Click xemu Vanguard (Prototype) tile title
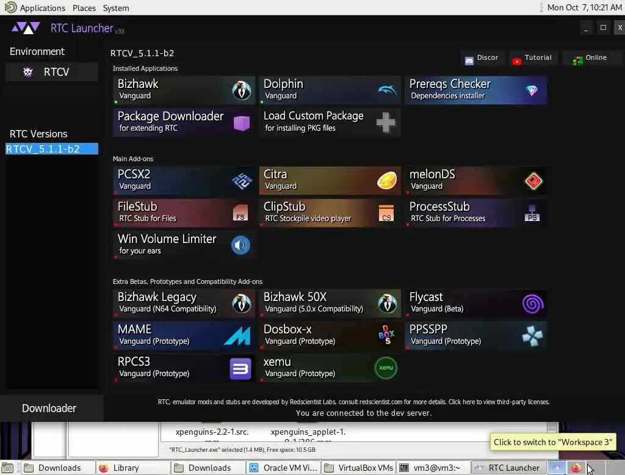 click(277, 361)
